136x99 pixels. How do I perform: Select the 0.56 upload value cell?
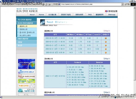(x=80, y=49)
